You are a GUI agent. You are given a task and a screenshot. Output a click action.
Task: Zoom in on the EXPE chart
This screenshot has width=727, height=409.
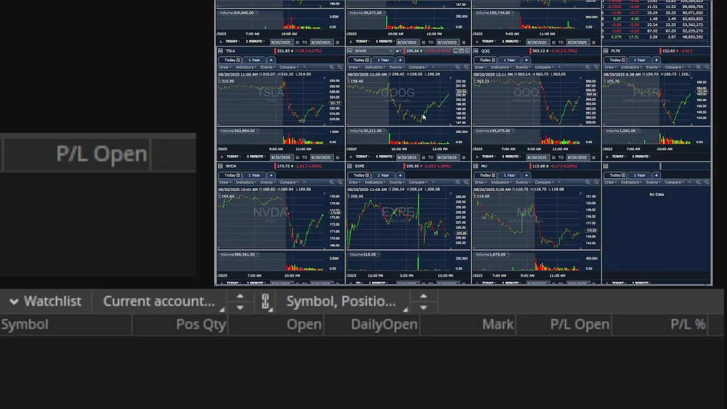[x=458, y=182]
